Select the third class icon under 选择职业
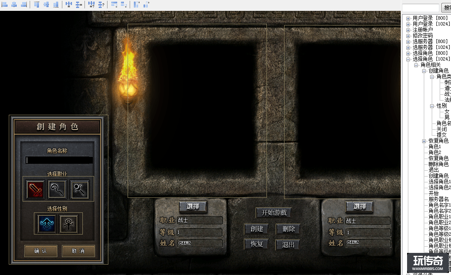 click(79, 189)
